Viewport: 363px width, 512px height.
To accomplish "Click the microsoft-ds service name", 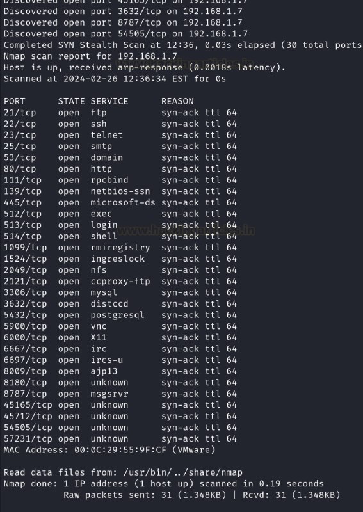I will (123, 202).
